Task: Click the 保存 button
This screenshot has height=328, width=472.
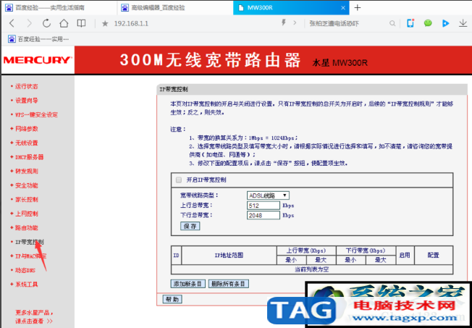Action: (x=190, y=226)
